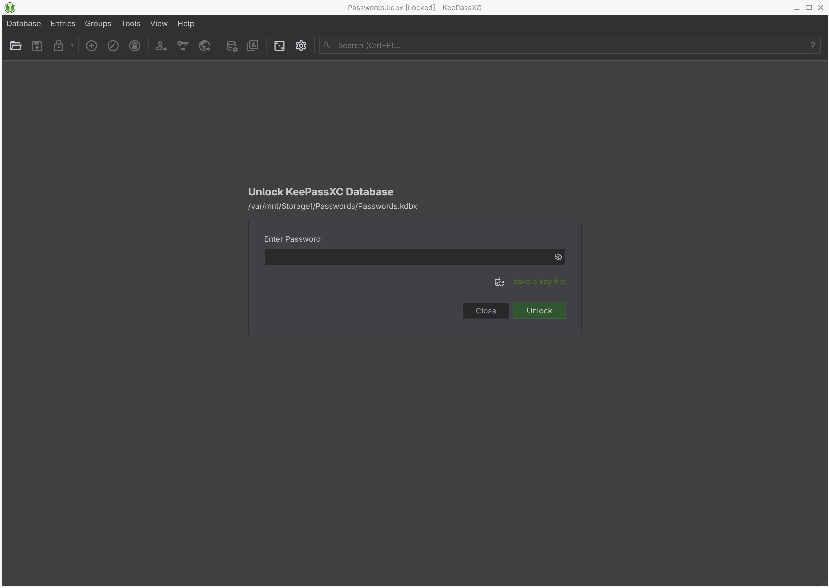Viewport: 829px width, 588px height.
Task: Click the Edit Entry pencil icon
Action: (x=113, y=46)
